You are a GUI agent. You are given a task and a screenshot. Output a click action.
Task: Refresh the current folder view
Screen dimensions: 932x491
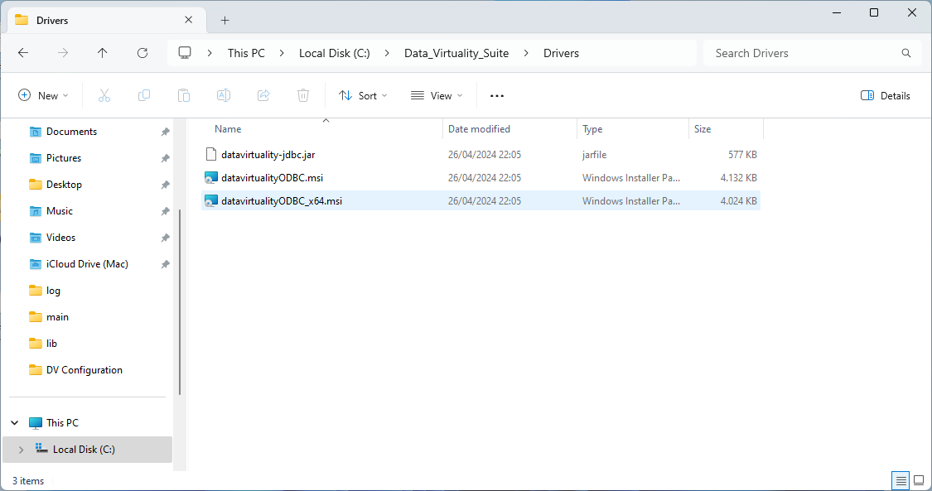[x=142, y=53]
